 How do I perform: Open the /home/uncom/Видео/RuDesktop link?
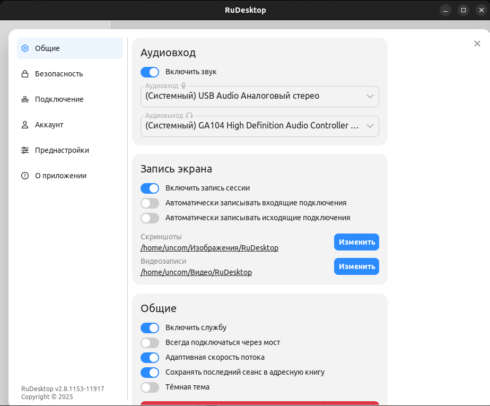click(x=196, y=272)
